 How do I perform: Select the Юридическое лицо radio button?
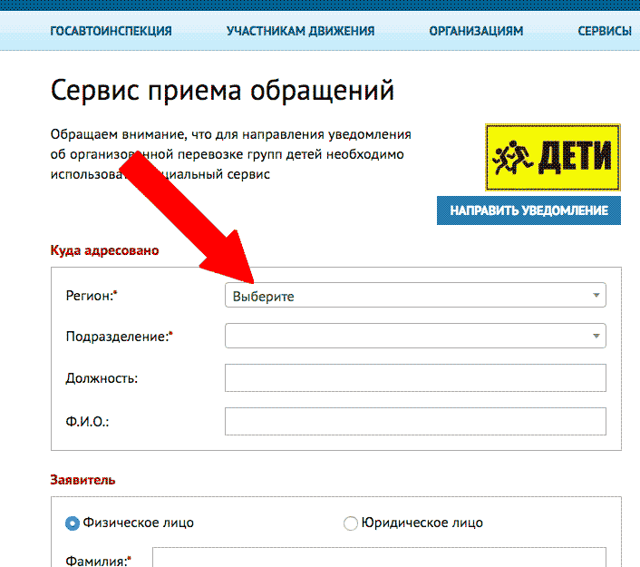click(350, 523)
